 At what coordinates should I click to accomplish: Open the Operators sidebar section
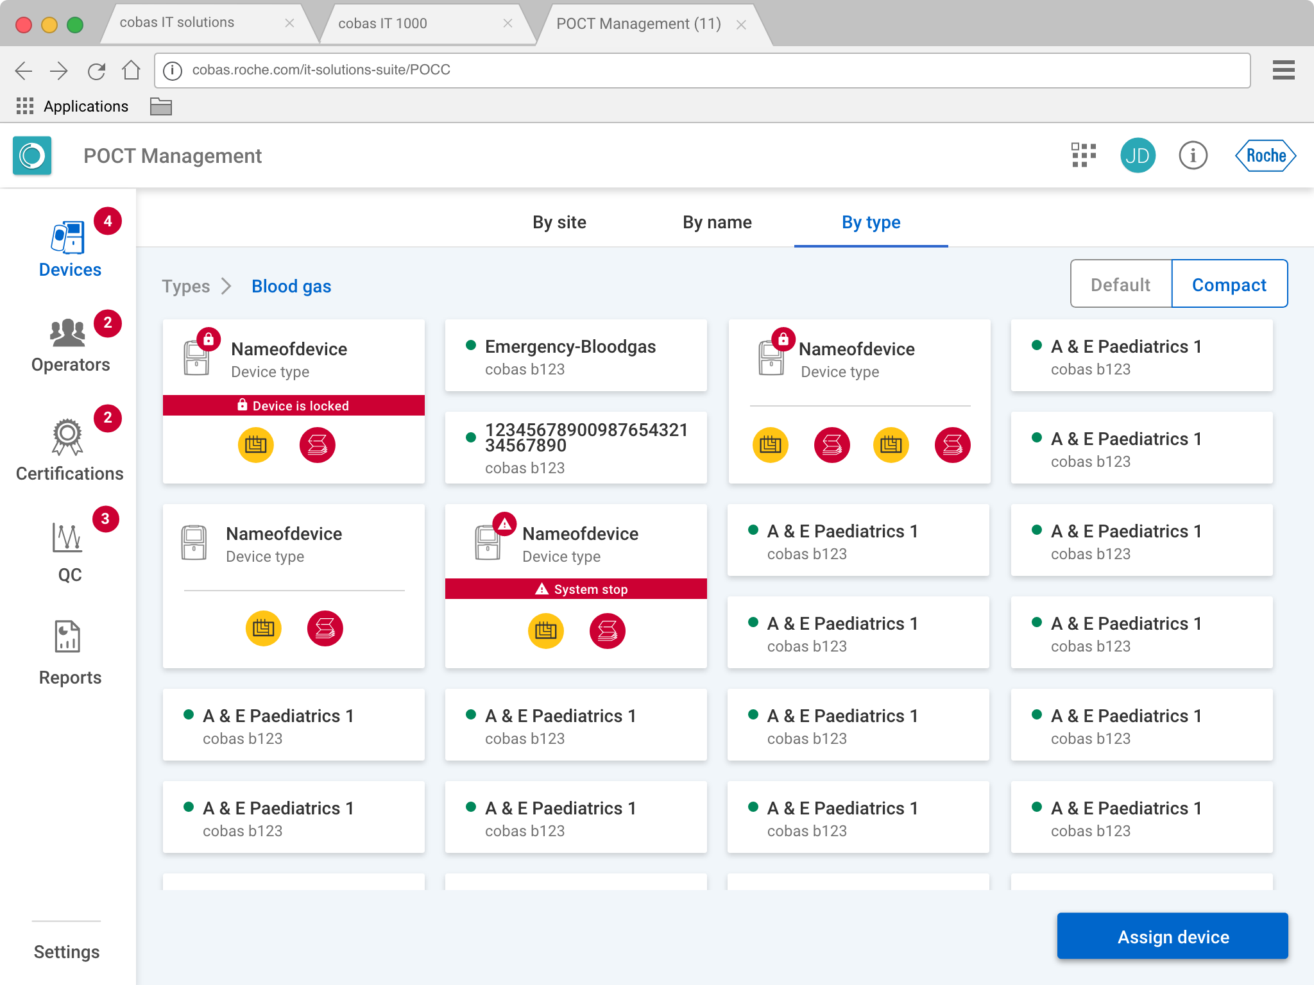click(x=69, y=345)
